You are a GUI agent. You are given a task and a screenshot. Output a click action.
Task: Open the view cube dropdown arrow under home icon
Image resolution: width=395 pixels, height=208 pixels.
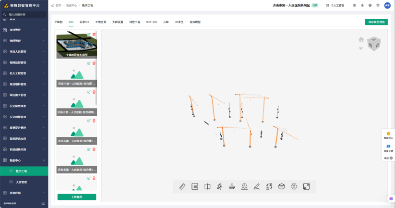coord(361,49)
